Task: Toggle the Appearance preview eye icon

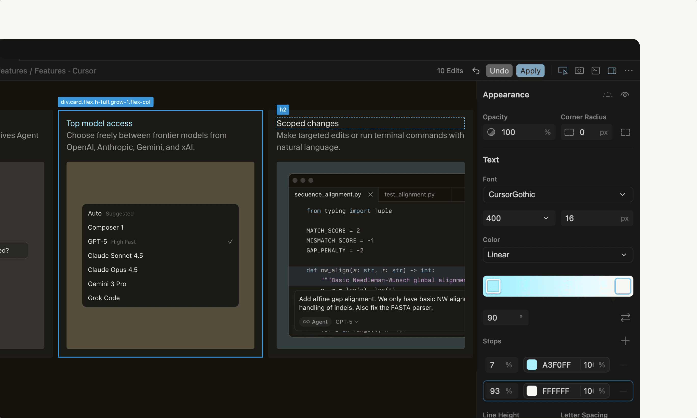Action: pyautogui.click(x=625, y=95)
